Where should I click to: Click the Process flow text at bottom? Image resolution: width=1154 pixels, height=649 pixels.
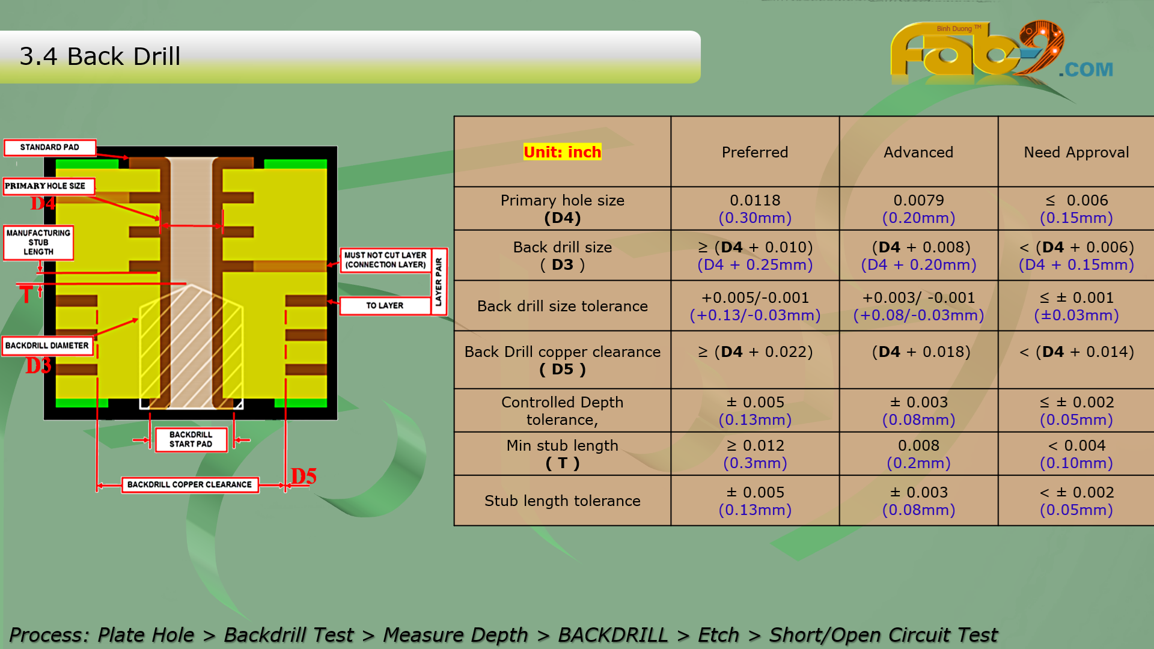coord(502,635)
